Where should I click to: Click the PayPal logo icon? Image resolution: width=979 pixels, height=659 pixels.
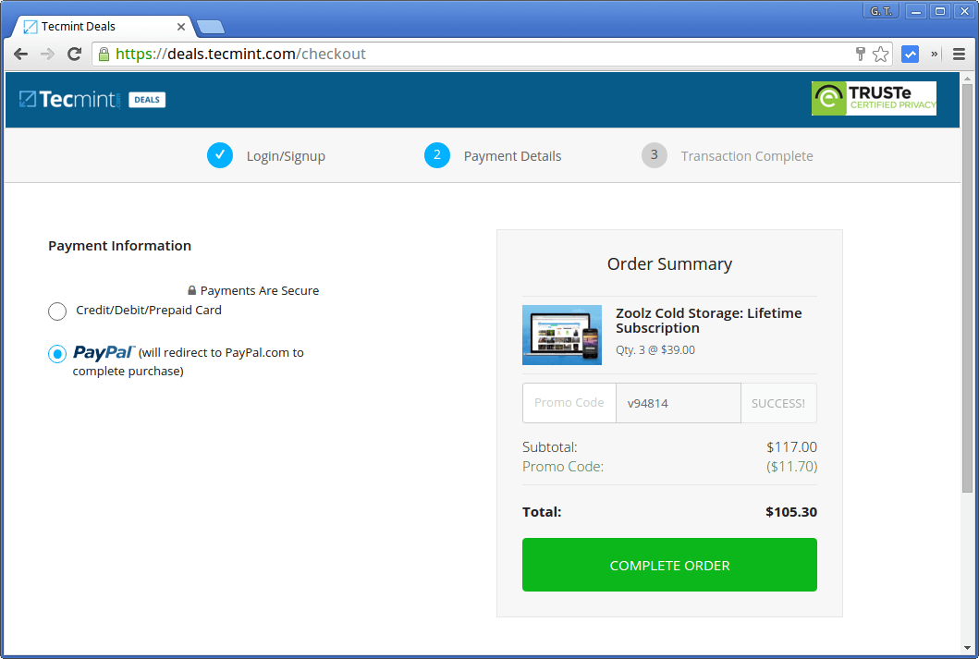tap(104, 352)
